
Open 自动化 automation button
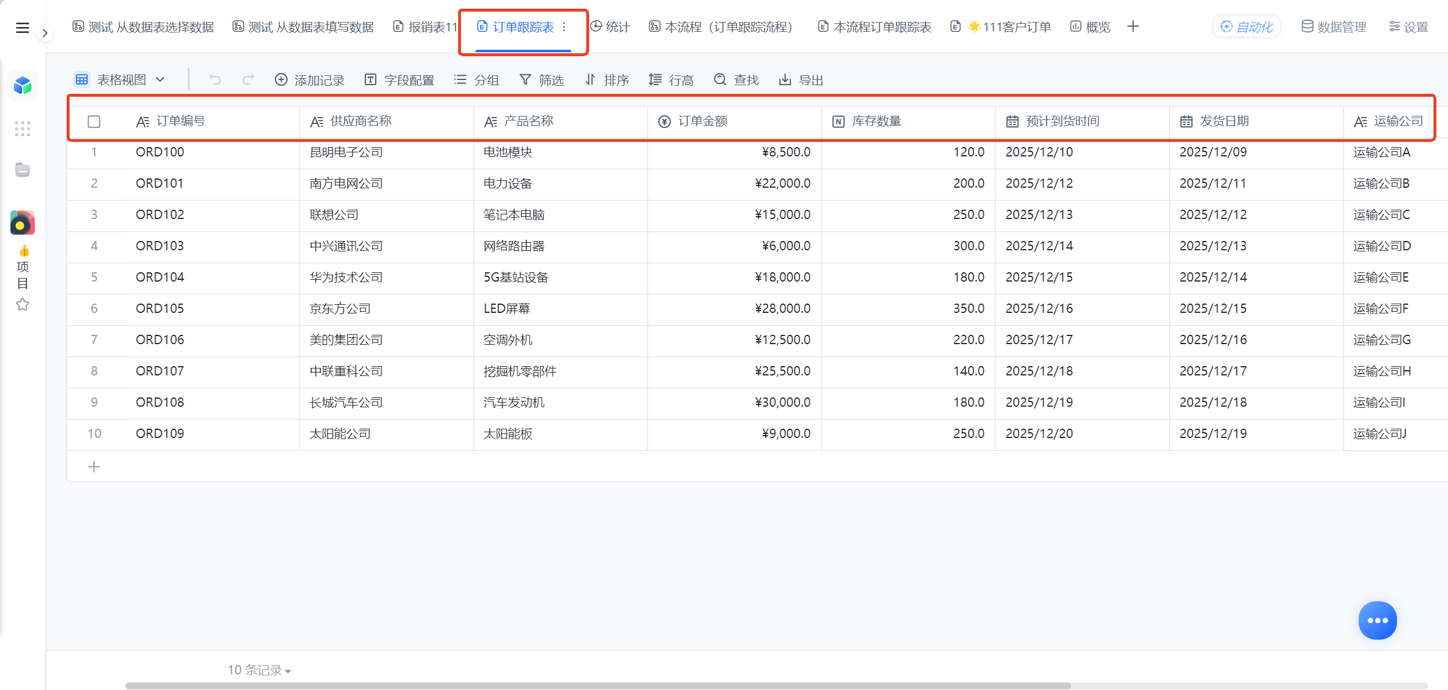[1247, 27]
